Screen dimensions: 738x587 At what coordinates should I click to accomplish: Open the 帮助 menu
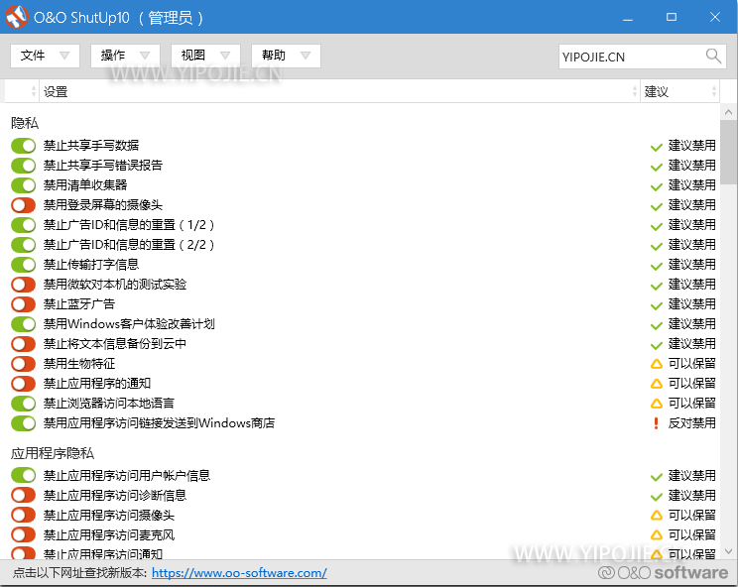(286, 56)
